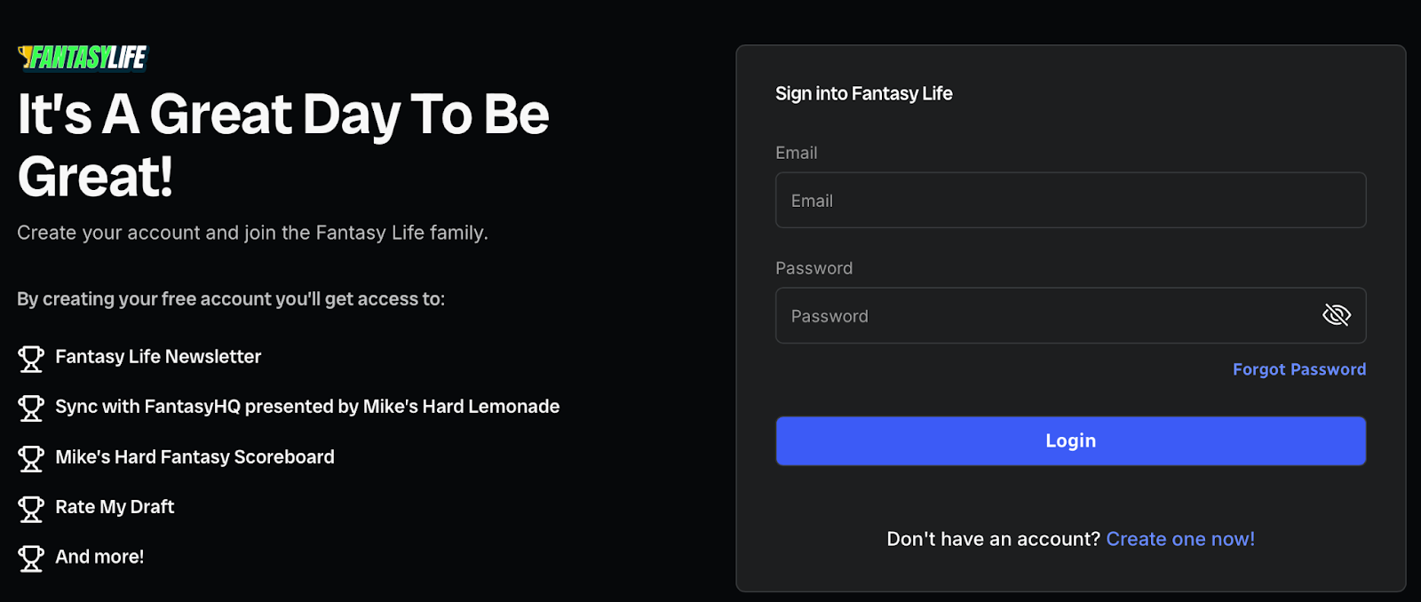Click trophy icon beside And more!
The width and height of the screenshot is (1421, 602).
(31, 558)
